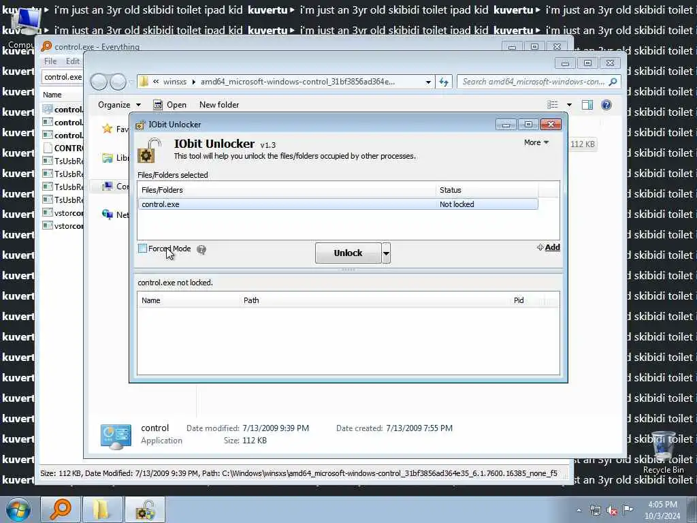Open the Unlock button dropdown arrow
This screenshot has width=697, height=523.
point(387,253)
